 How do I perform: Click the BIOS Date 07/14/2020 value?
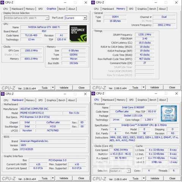[53, 149]
